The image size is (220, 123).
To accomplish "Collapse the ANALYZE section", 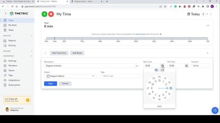I will (x=32, y=36).
